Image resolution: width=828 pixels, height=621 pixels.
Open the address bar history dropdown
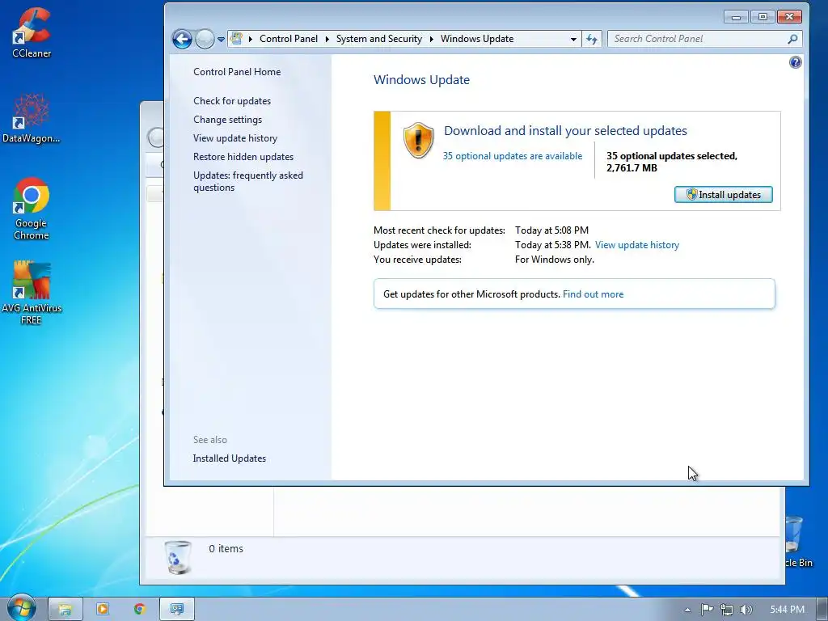[573, 39]
